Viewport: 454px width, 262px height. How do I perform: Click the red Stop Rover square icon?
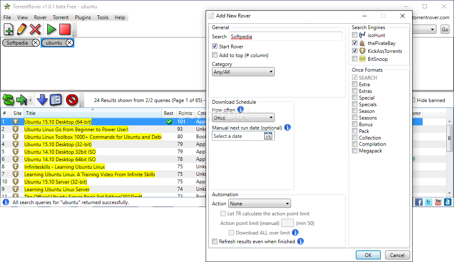pyautogui.click(x=65, y=30)
